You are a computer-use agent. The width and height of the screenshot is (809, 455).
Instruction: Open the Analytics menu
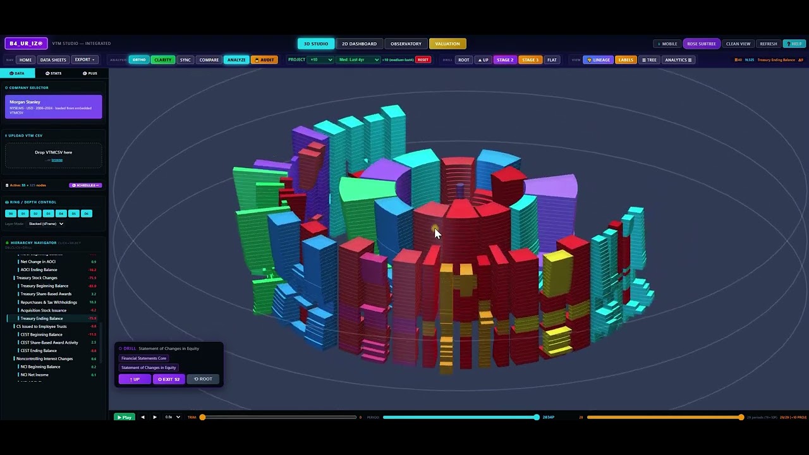tap(678, 60)
